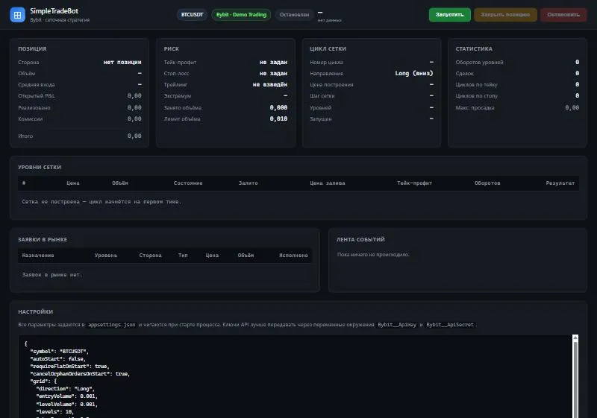The image size is (597, 418).
Task: Click the Цена построения label
Action: (331, 84)
